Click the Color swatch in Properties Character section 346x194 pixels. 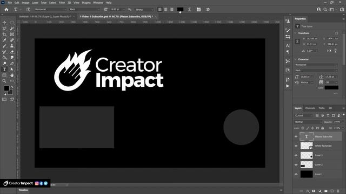(x=331, y=87)
